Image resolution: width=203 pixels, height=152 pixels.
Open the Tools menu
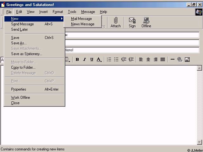tap(72, 12)
